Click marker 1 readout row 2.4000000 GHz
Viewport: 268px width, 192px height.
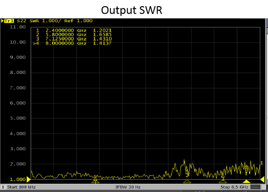74,30
